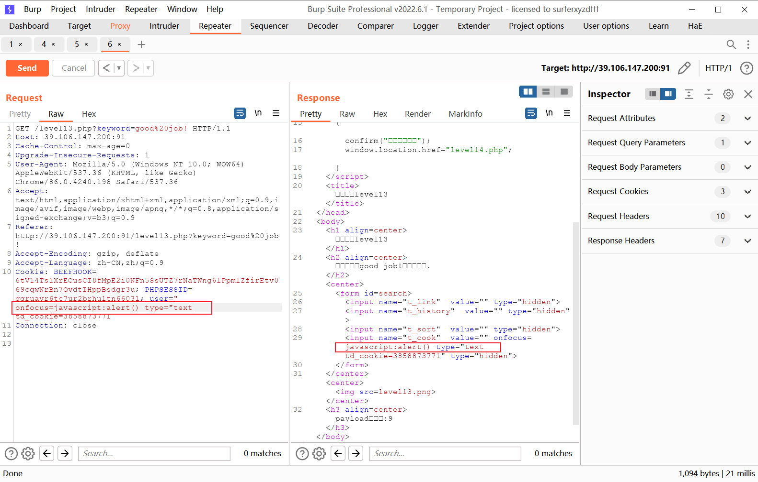
Task: Open request search settings gear
Action: tap(28, 453)
